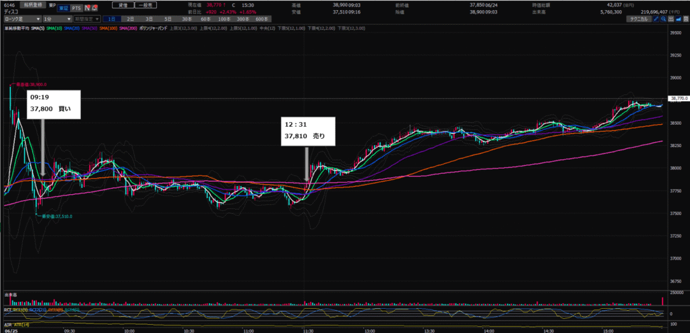Select the 30本 range tab
Screen dimensions: 690x333
coord(187,20)
